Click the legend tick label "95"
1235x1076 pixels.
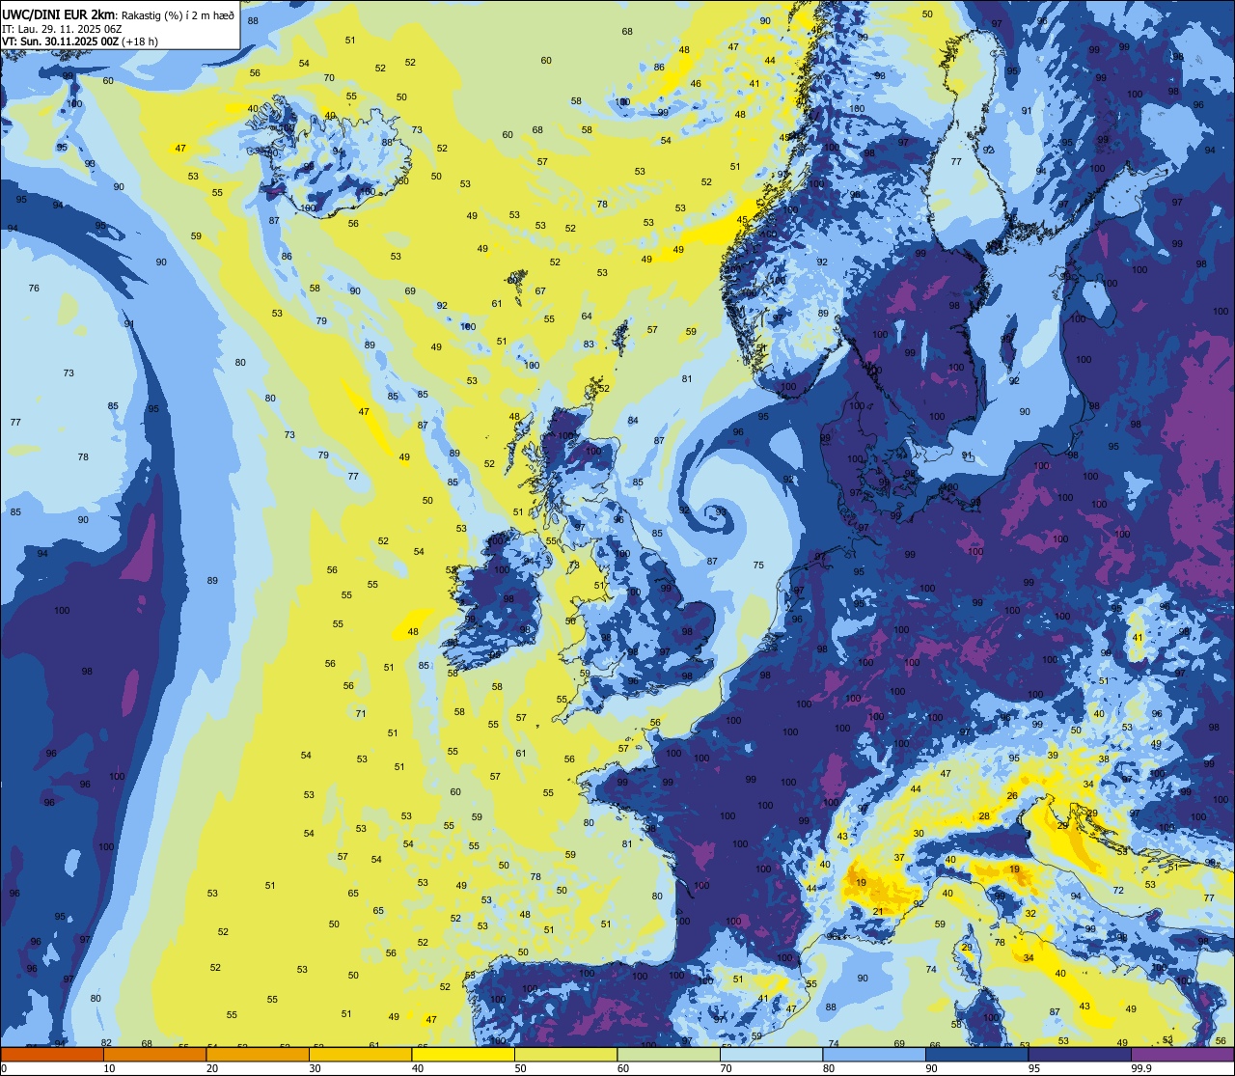pos(1036,1068)
